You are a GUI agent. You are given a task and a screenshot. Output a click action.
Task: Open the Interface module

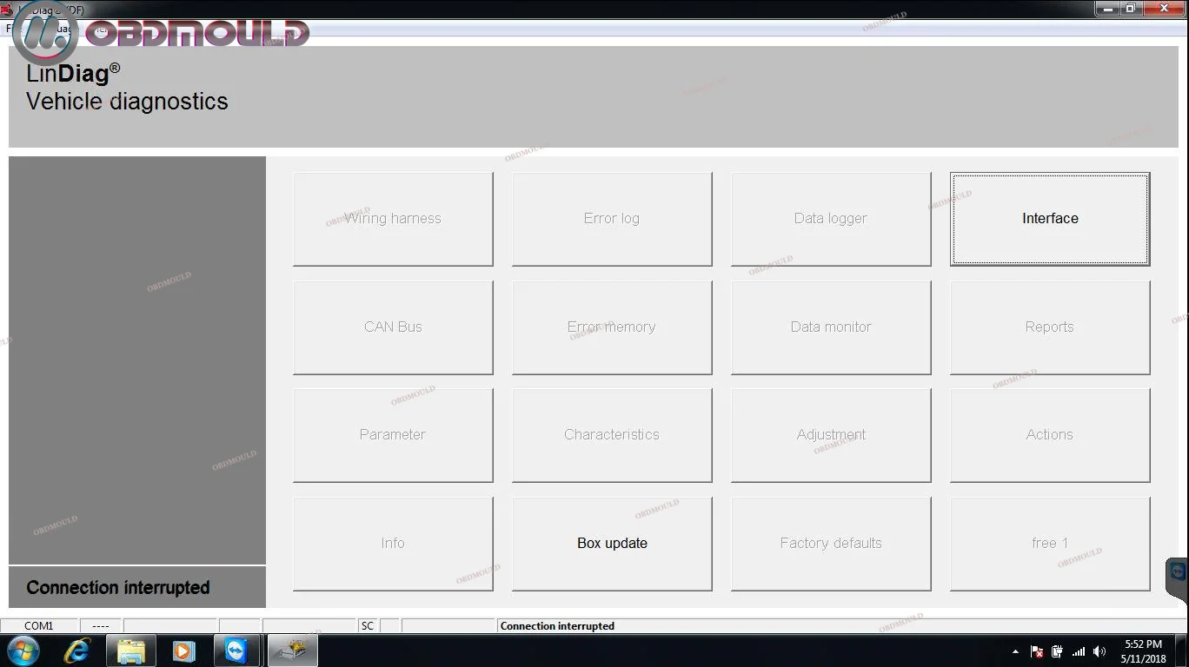pos(1049,219)
